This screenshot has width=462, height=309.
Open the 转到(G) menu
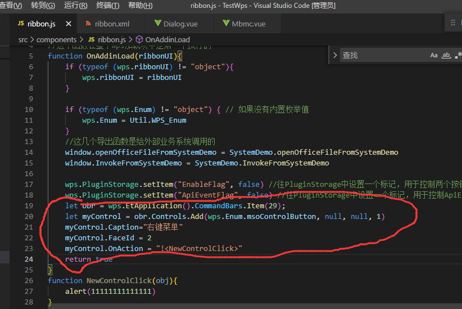(43, 6)
